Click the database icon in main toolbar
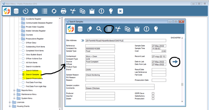The height and width of the screenshot is (110, 209). coord(16,11)
